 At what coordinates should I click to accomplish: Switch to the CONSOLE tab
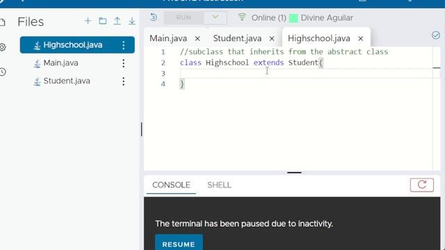171,185
